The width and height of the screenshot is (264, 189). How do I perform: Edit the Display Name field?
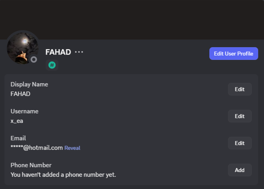[239, 89]
